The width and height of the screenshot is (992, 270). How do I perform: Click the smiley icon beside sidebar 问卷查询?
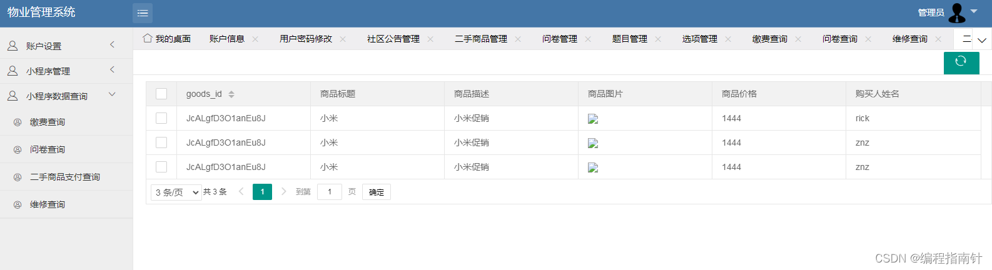pos(18,150)
